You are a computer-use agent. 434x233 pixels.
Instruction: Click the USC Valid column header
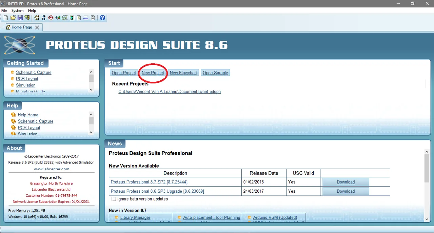[x=303, y=173]
